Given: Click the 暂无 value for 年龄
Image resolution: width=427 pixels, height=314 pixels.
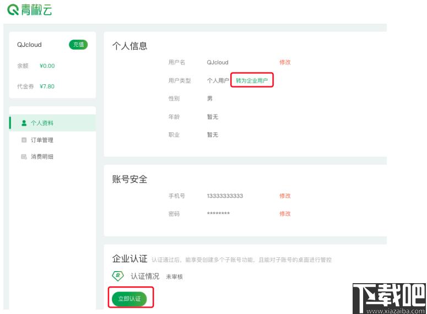Looking at the screenshot, I should 213,117.
